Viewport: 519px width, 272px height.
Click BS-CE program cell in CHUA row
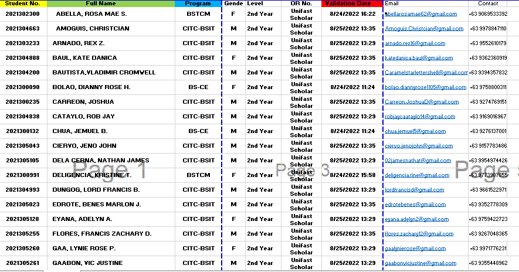click(x=198, y=131)
